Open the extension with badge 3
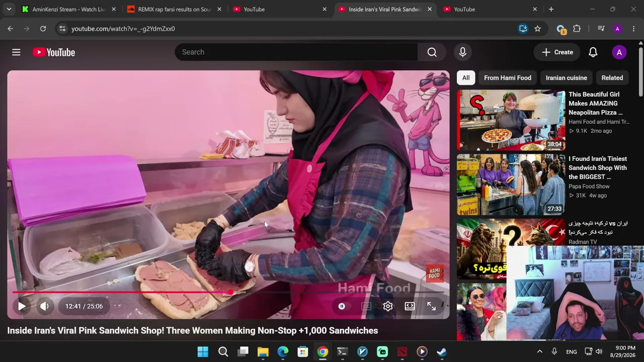The height and width of the screenshot is (362, 644). (561, 29)
